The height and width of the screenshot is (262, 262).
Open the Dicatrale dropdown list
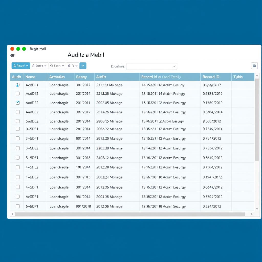pos(174,66)
